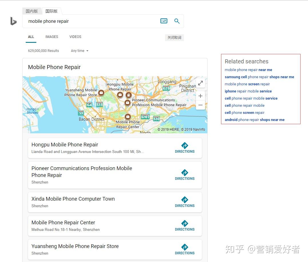
Task: Zoom in on the map with plus button
Action: click(x=200, y=96)
